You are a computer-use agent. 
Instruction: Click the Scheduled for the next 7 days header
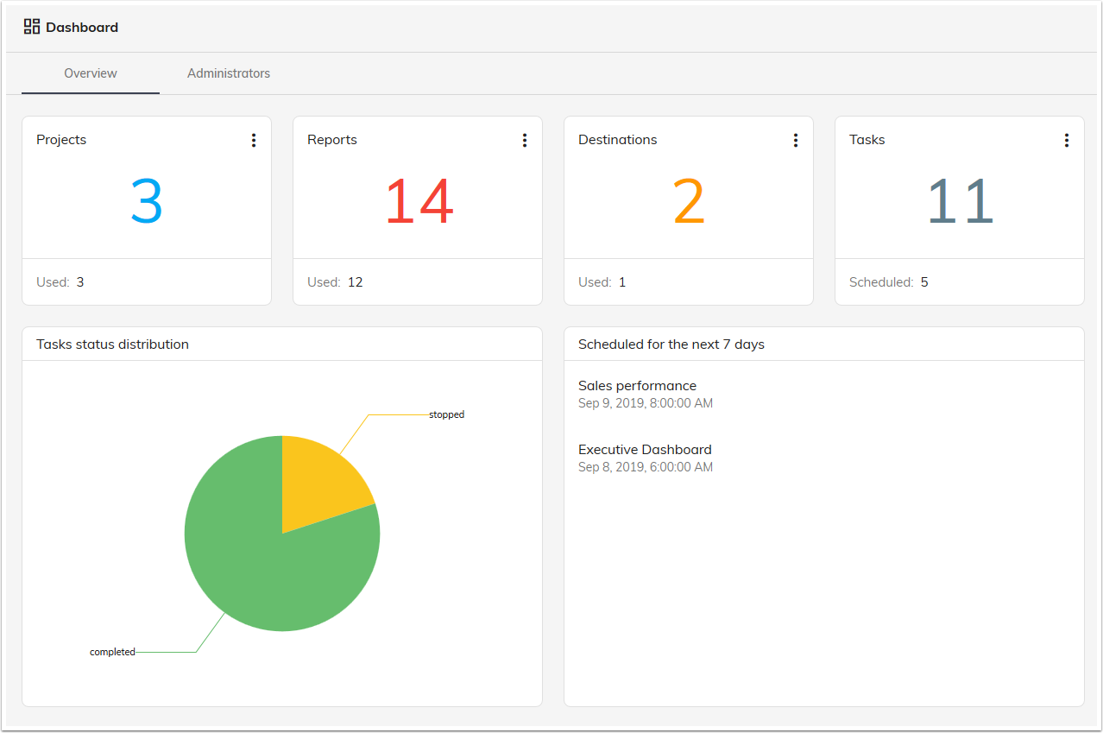(x=671, y=344)
